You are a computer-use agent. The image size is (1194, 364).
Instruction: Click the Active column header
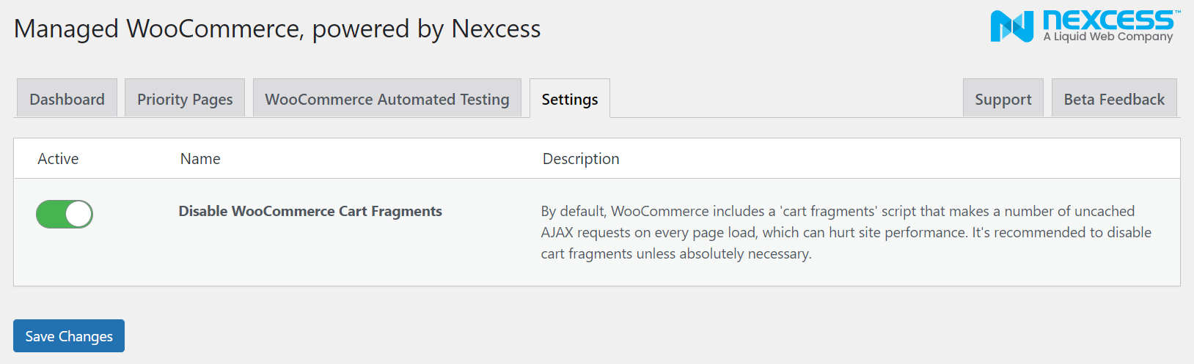pyautogui.click(x=58, y=159)
